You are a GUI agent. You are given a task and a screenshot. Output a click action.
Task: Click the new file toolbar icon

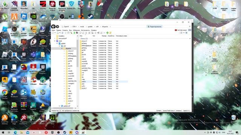coord(53,33)
